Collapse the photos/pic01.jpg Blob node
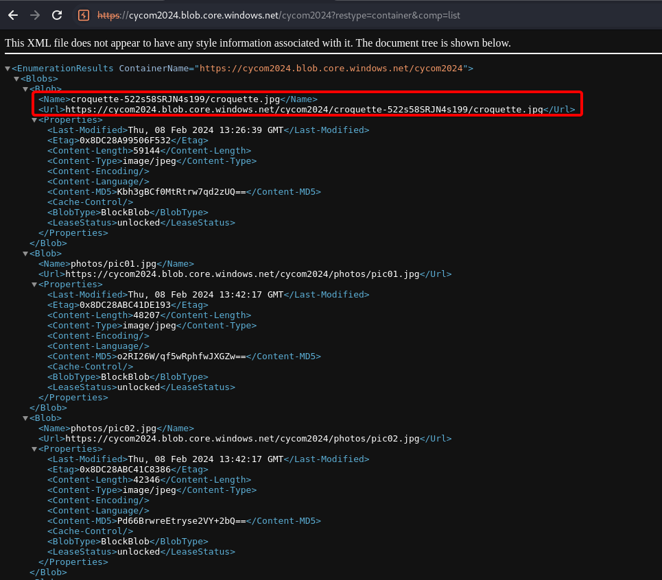This screenshot has width=662, height=580. 25,254
